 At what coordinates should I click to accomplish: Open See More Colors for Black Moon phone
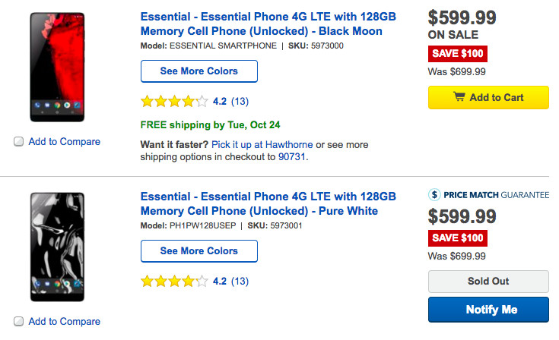(x=199, y=71)
